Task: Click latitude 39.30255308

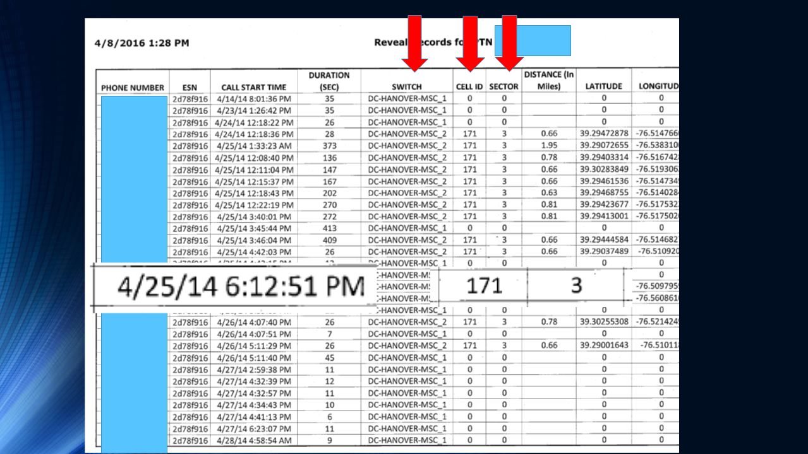Action: (604, 322)
